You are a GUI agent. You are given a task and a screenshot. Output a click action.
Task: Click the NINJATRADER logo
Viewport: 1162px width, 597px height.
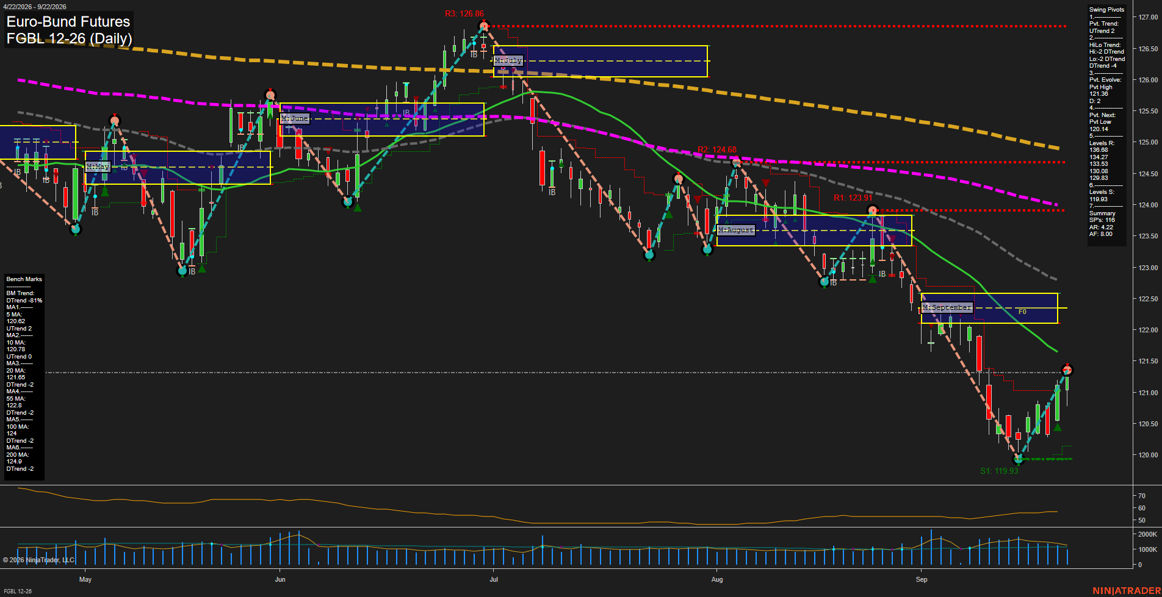point(1127,590)
